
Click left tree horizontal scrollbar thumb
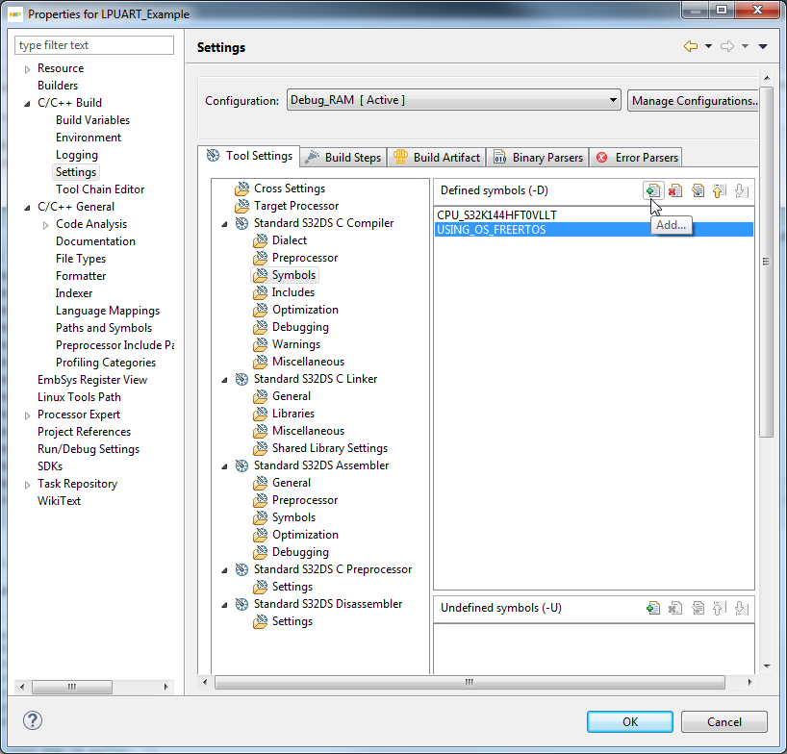72,687
